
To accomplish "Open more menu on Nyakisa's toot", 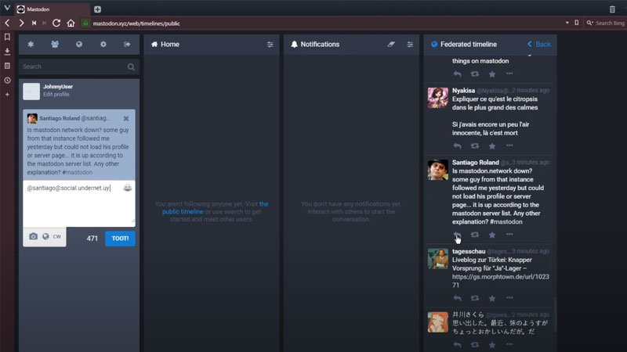I will (x=509, y=145).
